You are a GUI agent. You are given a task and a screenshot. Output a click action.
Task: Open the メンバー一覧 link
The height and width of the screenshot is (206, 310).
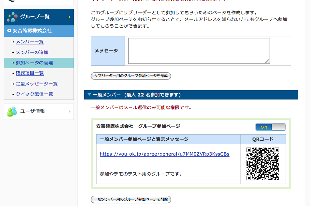coord(30,42)
